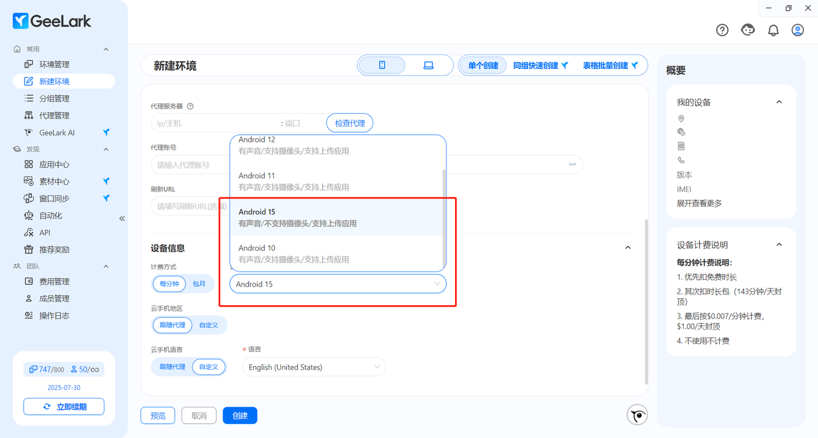
Task: Choose the Android 15 list option
Action: click(x=336, y=218)
